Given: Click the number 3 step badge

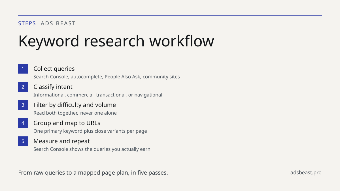Looking at the screenshot, I should (x=23, y=105).
